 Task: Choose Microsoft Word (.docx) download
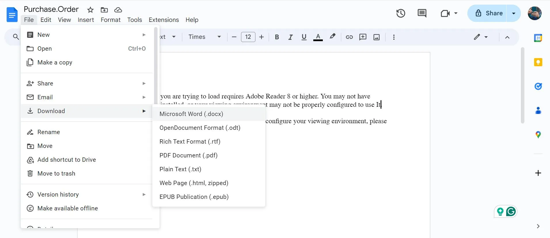tap(209, 114)
